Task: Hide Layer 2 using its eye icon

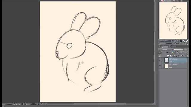Action: pos(160,60)
